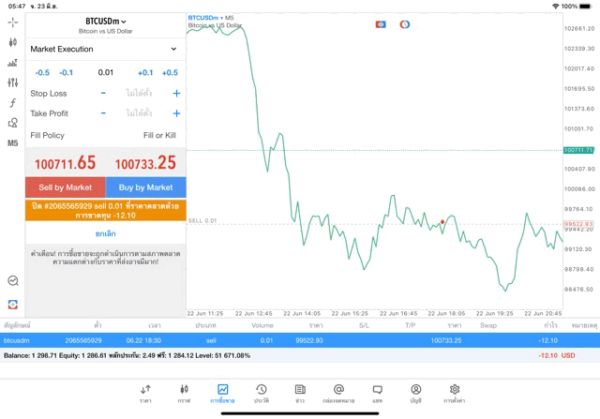
Task: Open the History clock tab
Action: (261, 393)
